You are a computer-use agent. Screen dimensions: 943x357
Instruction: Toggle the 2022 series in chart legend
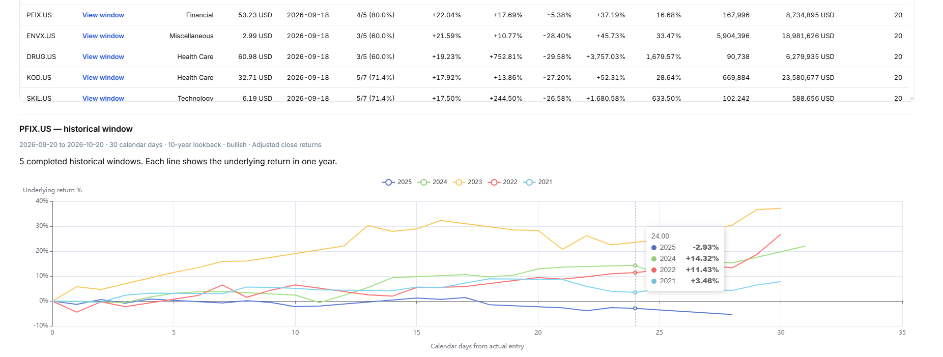pyautogui.click(x=502, y=182)
